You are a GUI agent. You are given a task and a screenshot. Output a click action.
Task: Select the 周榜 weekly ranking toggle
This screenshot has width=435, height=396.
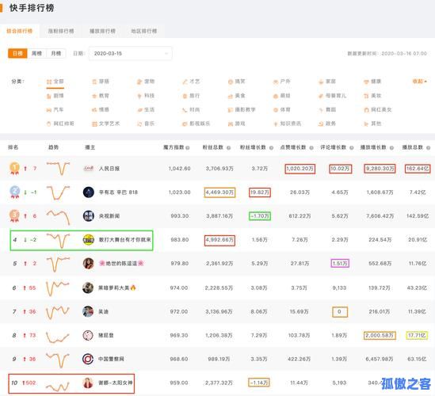click(x=37, y=53)
